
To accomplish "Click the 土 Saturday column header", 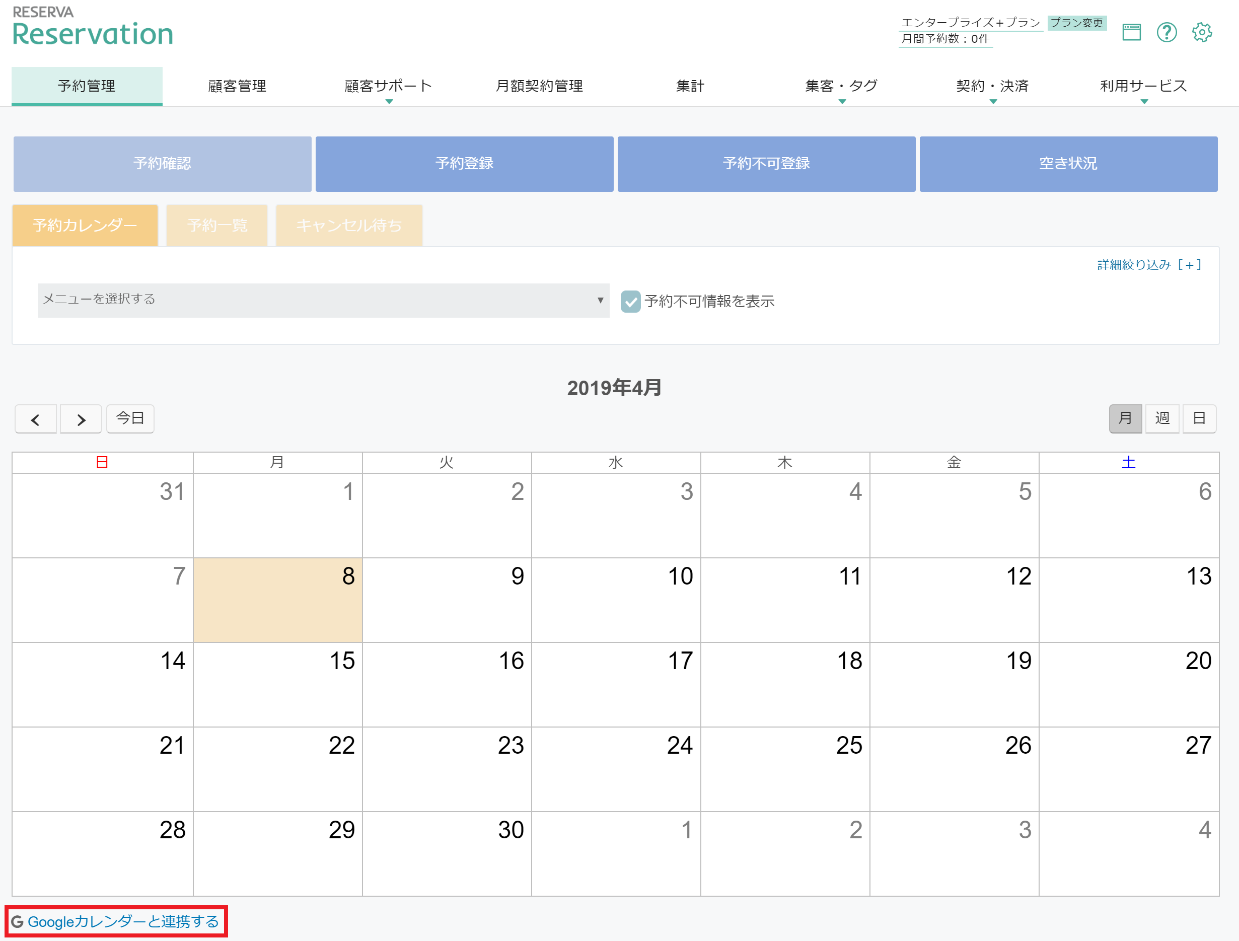I will tap(1129, 463).
